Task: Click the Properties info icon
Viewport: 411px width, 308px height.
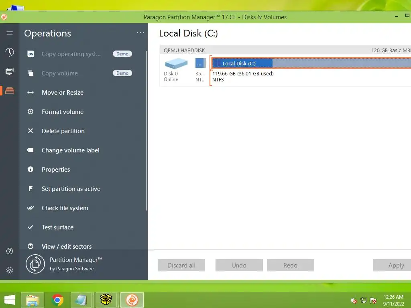Action: tap(31, 170)
